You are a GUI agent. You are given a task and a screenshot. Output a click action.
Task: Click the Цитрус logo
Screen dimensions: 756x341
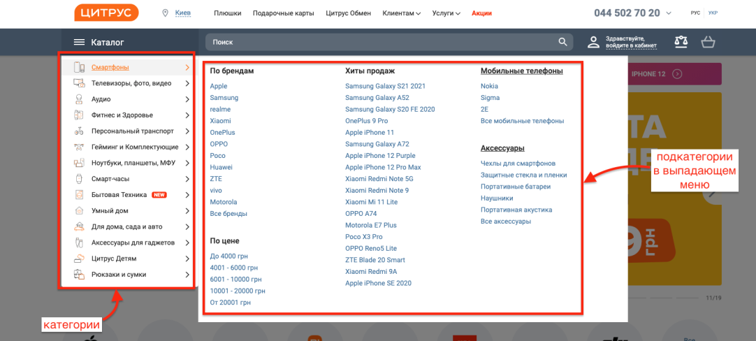tap(107, 13)
